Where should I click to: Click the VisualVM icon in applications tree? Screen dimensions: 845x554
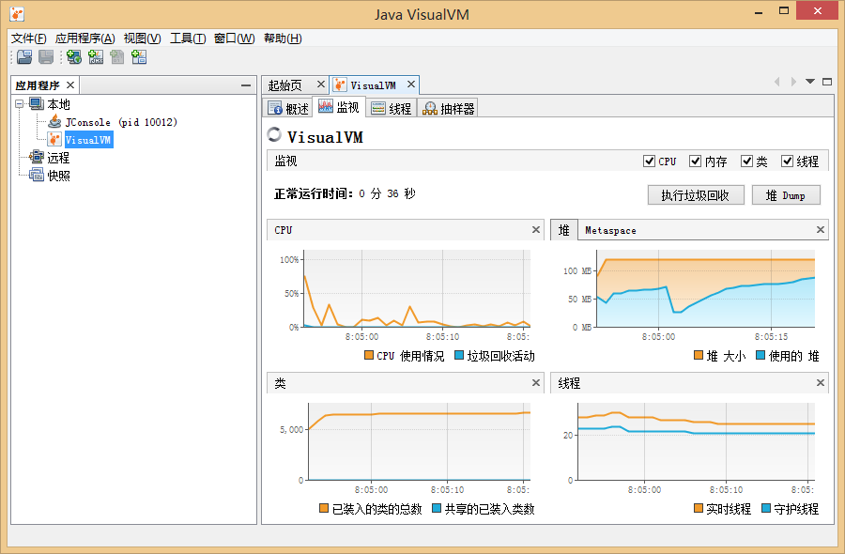tap(54, 140)
